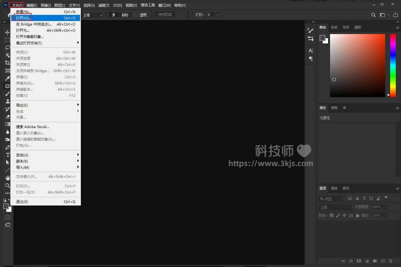Screen dimensions: 401x267
Task: Open the 扩散 value dropdown
Action: pyautogui.click(x=218, y=15)
